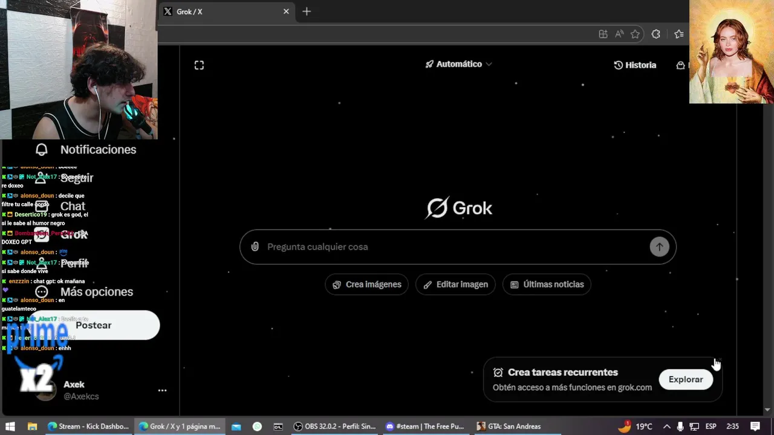774x435 pixels.
Task: Click the fullscreen expand icon in Grok
Action: tap(199, 65)
